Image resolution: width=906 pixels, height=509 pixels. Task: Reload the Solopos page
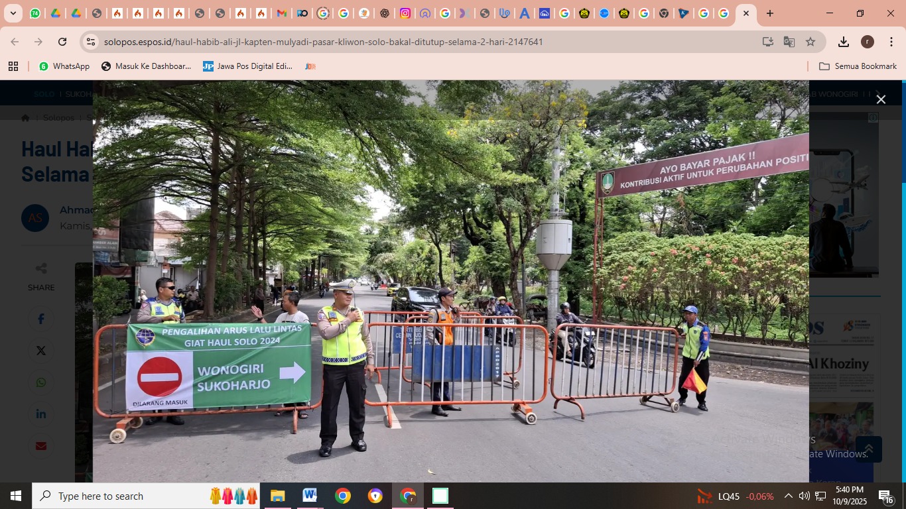(x=62, y=42)
